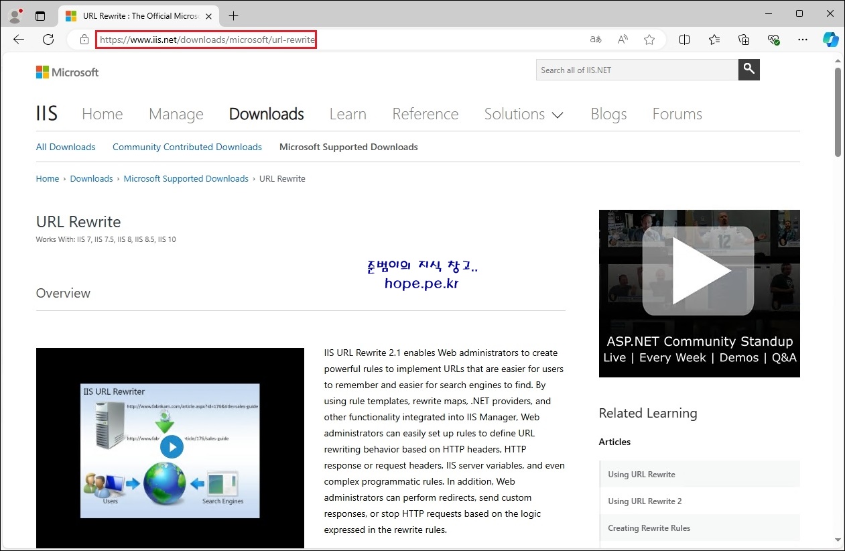Click the scrollbar down arrow
Screen dimensions: 845x551
838,540
